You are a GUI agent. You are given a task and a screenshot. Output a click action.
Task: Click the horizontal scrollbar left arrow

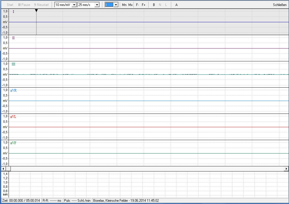tap(3, 169)
